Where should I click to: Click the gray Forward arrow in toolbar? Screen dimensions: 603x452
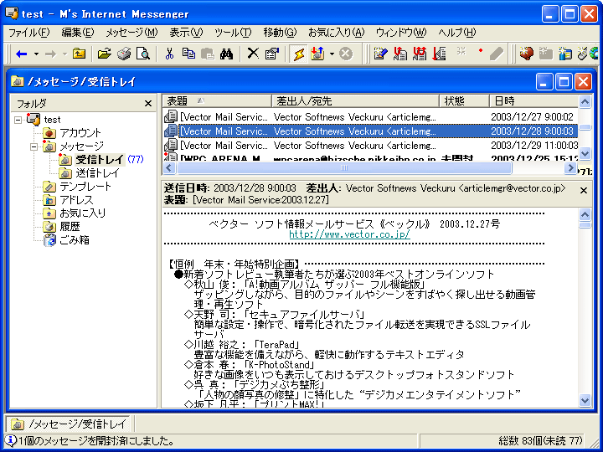pyautogui.click(x=50, y=54)
